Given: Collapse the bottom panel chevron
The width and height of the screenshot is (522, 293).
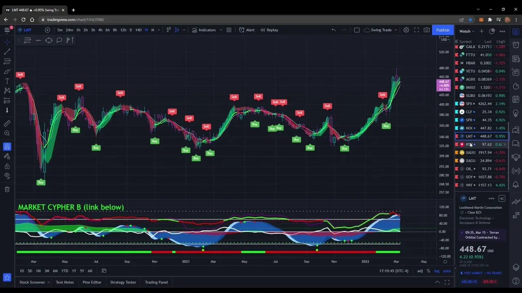Looking at the screenshot, I should [437, 282].
